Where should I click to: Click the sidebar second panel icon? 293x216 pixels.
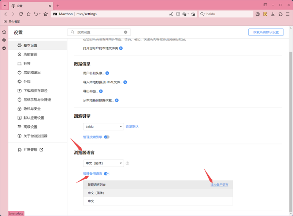(4, 40)
